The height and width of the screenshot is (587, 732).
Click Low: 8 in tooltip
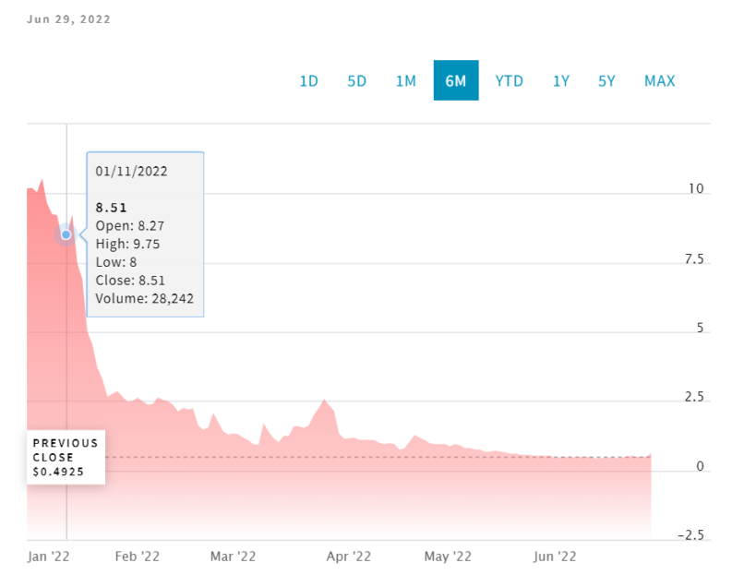click(x=115, y=262)
